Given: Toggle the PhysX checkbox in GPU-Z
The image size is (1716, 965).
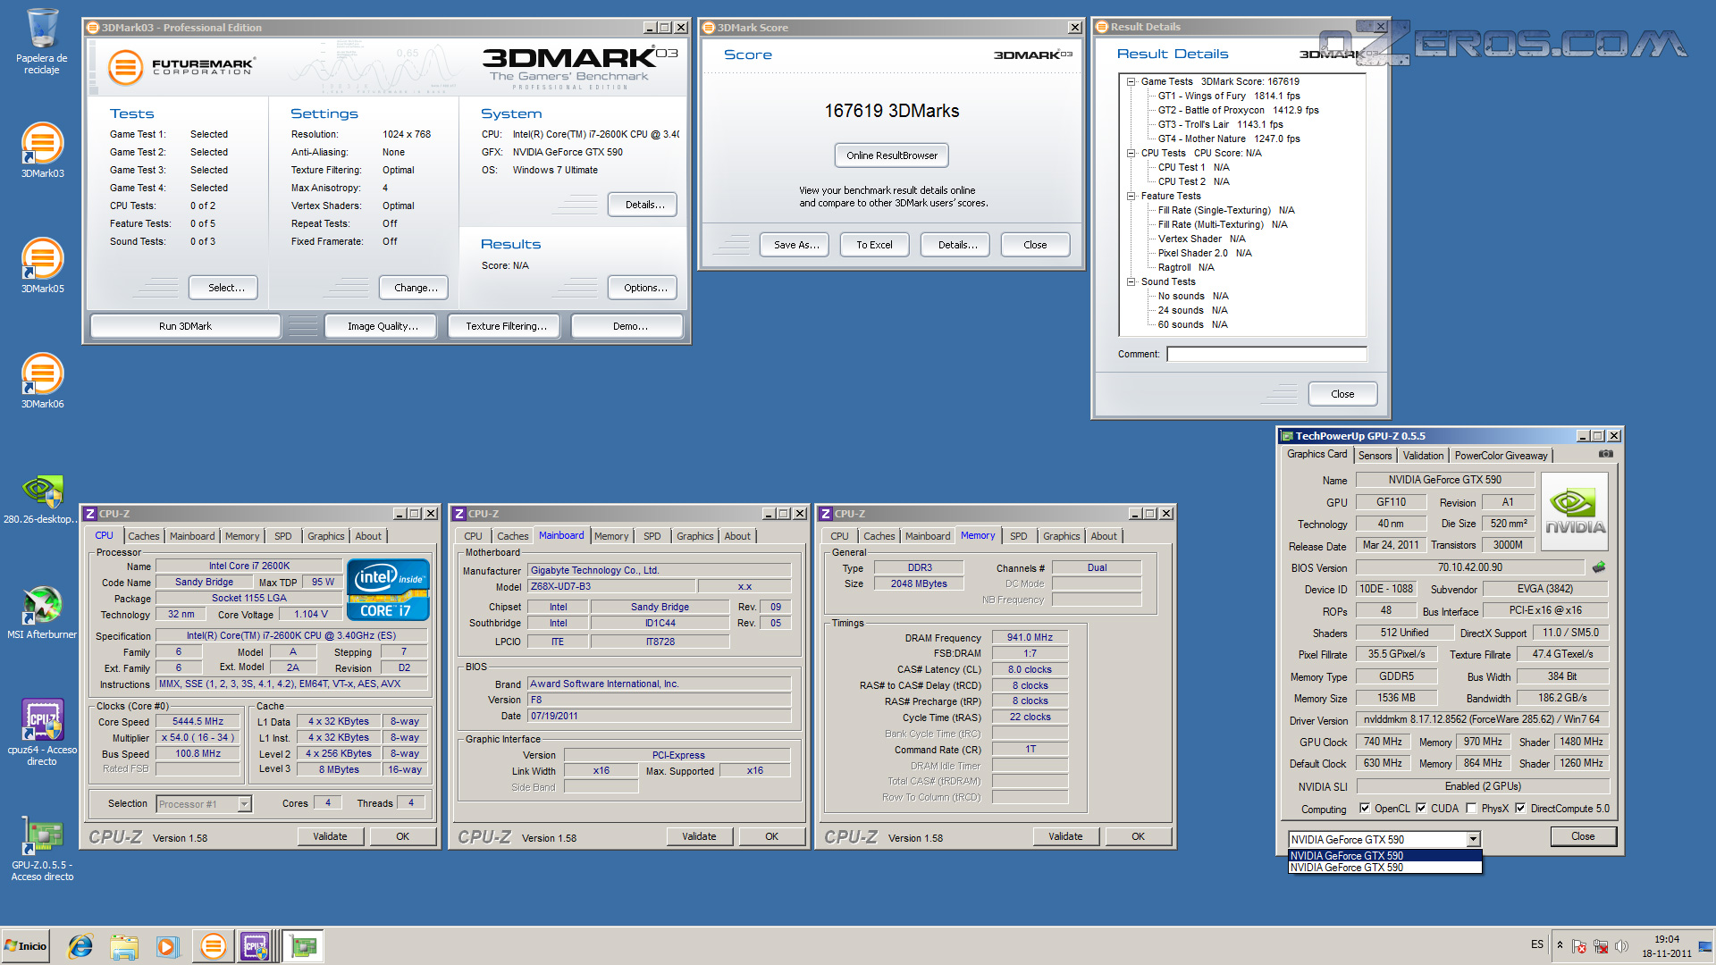Looking at the screenshot, I should [1471, 809].
